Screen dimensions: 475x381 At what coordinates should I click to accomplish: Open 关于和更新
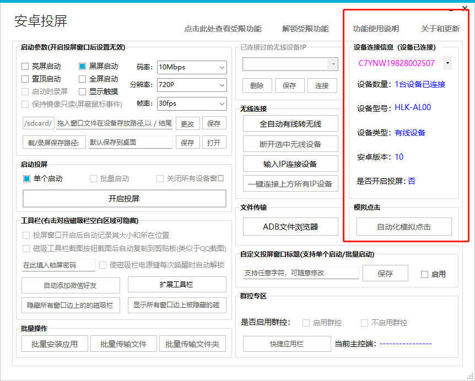tap(440, 29)
